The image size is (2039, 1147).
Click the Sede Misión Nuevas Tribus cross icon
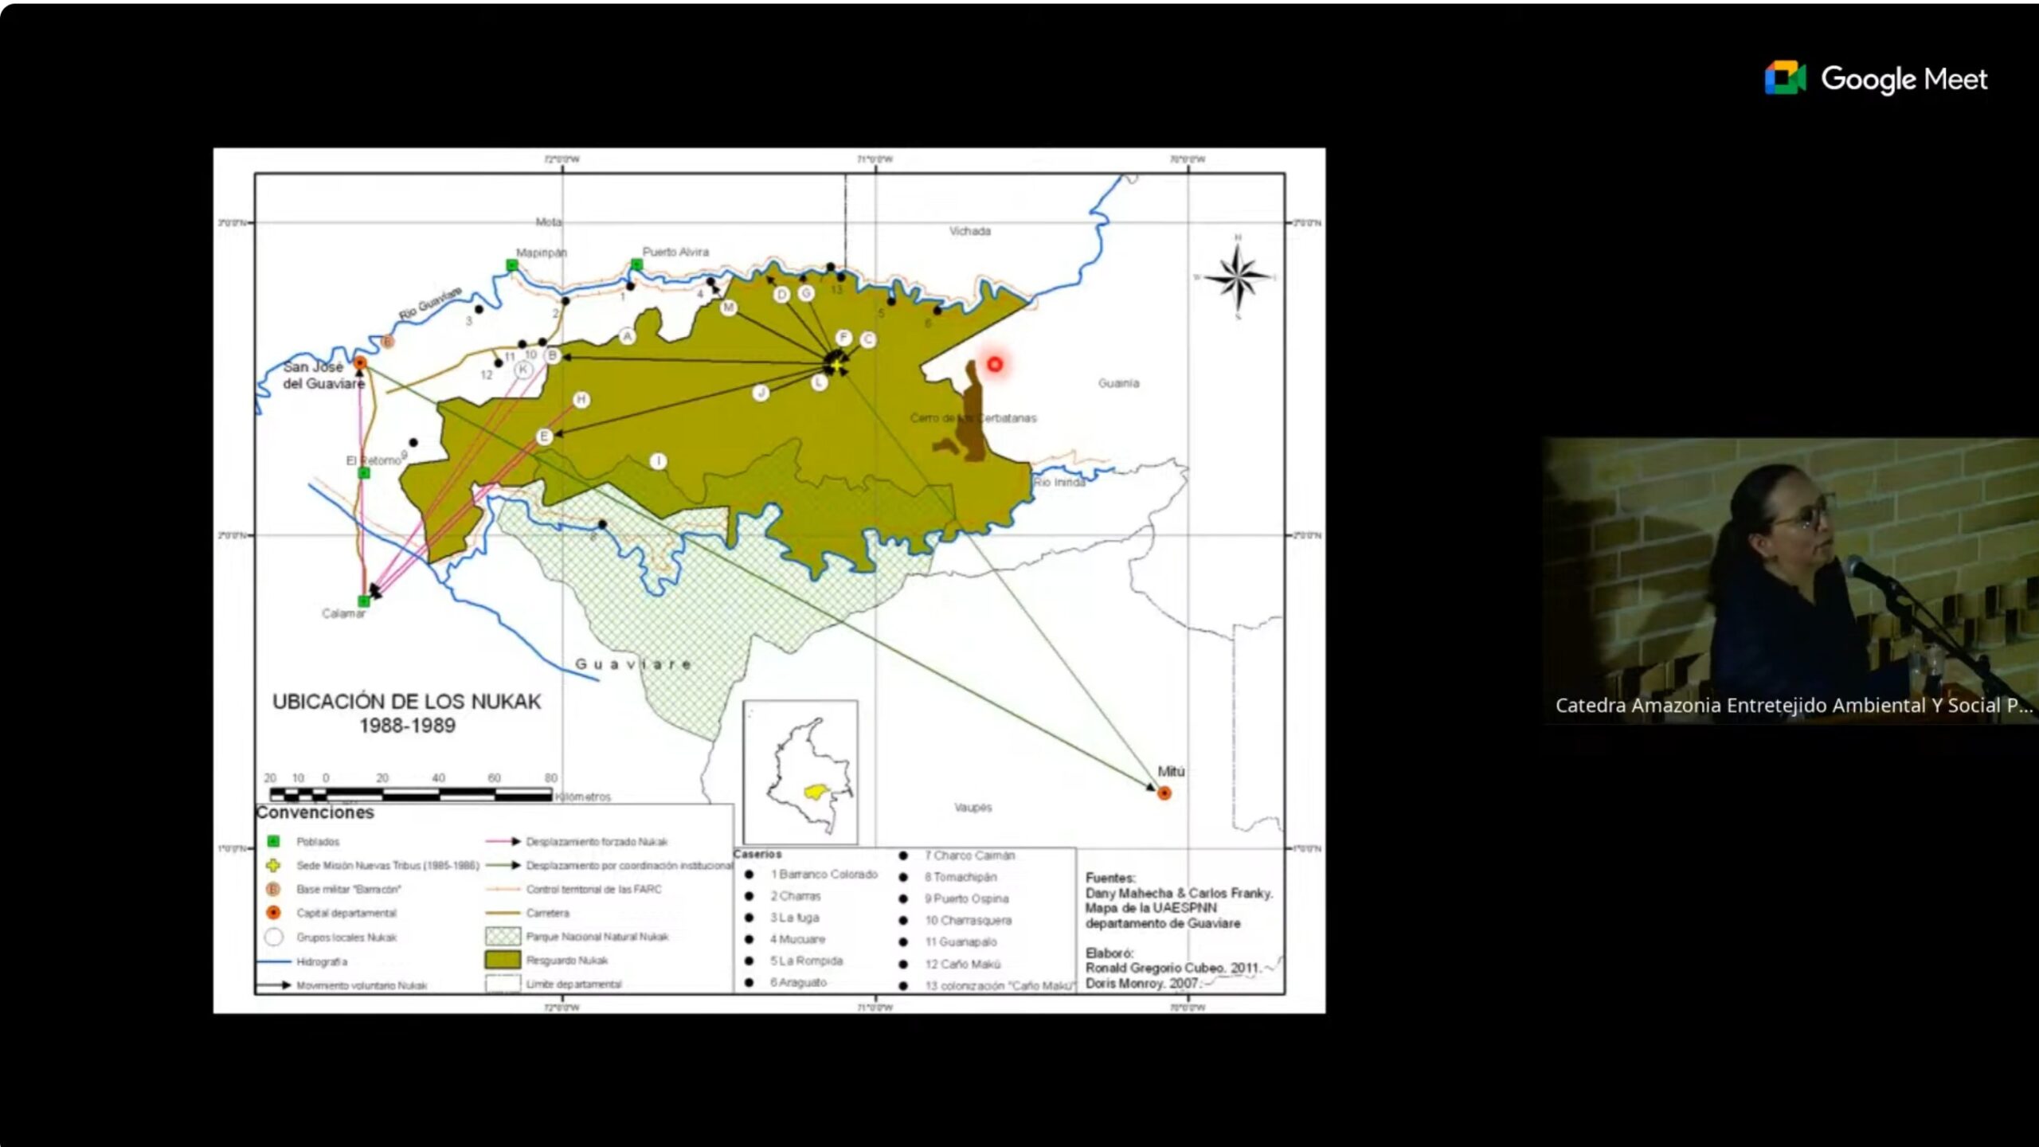(273, 865)
